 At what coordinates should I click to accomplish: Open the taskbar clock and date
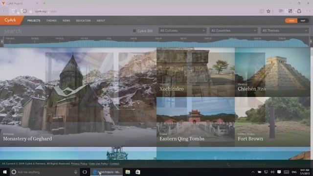click(x=305, y=172)
